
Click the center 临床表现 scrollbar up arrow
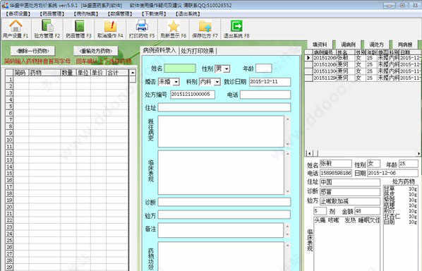click(288, 154)
